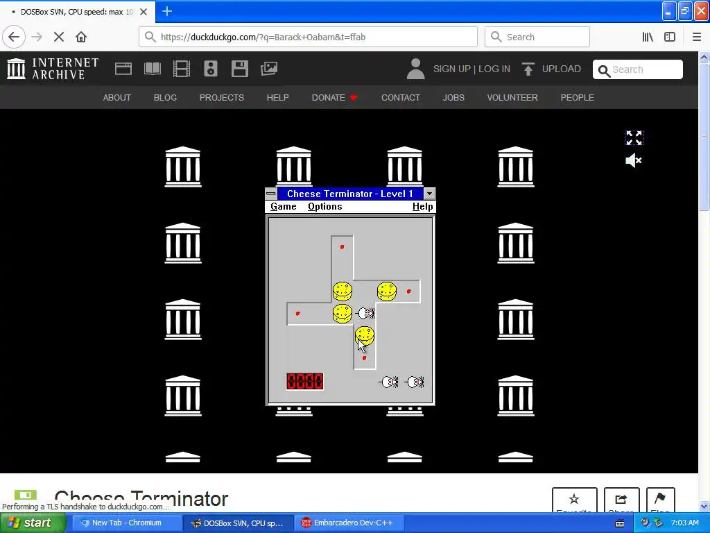Switch to New Tab - Chromium taskbar item
The height and width of the screenshot is (533, 710).
click(x=126, y=523)
